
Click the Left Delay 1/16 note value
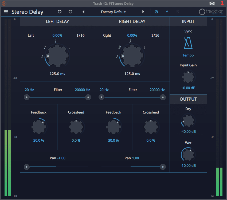click(x=80, y=35)
